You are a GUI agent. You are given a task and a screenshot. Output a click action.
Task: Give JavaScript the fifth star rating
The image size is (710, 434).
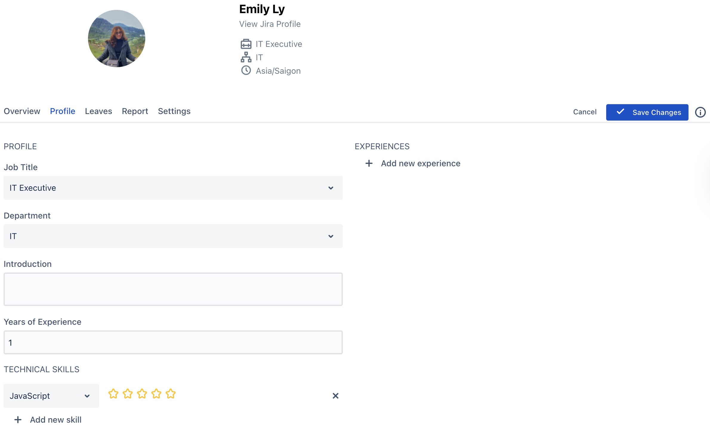[x=171, y=394]
